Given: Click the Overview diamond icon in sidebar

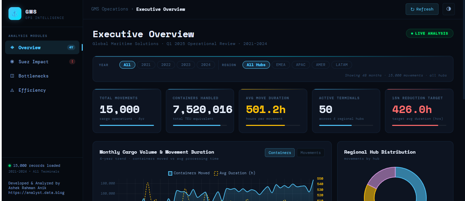Looking at the screenshot, I should (x=12, y=48).
